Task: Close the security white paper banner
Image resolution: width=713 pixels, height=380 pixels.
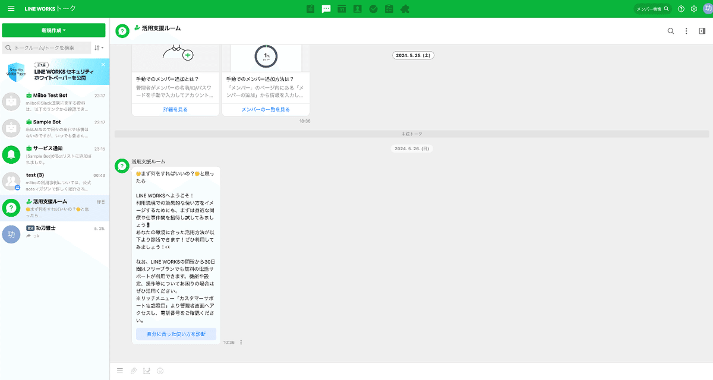Action: coord(103,64)
